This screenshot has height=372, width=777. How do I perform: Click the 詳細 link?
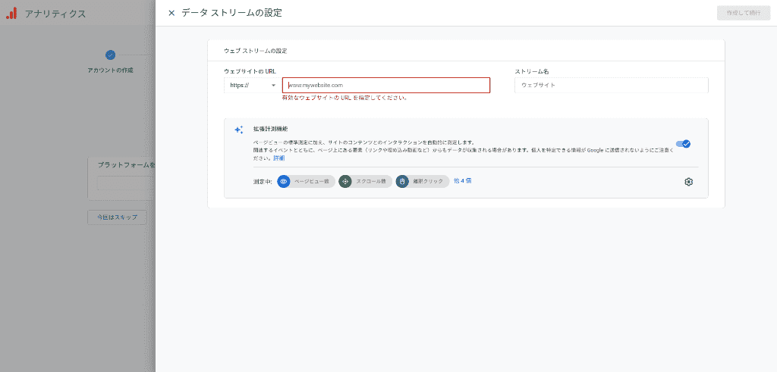279,158
